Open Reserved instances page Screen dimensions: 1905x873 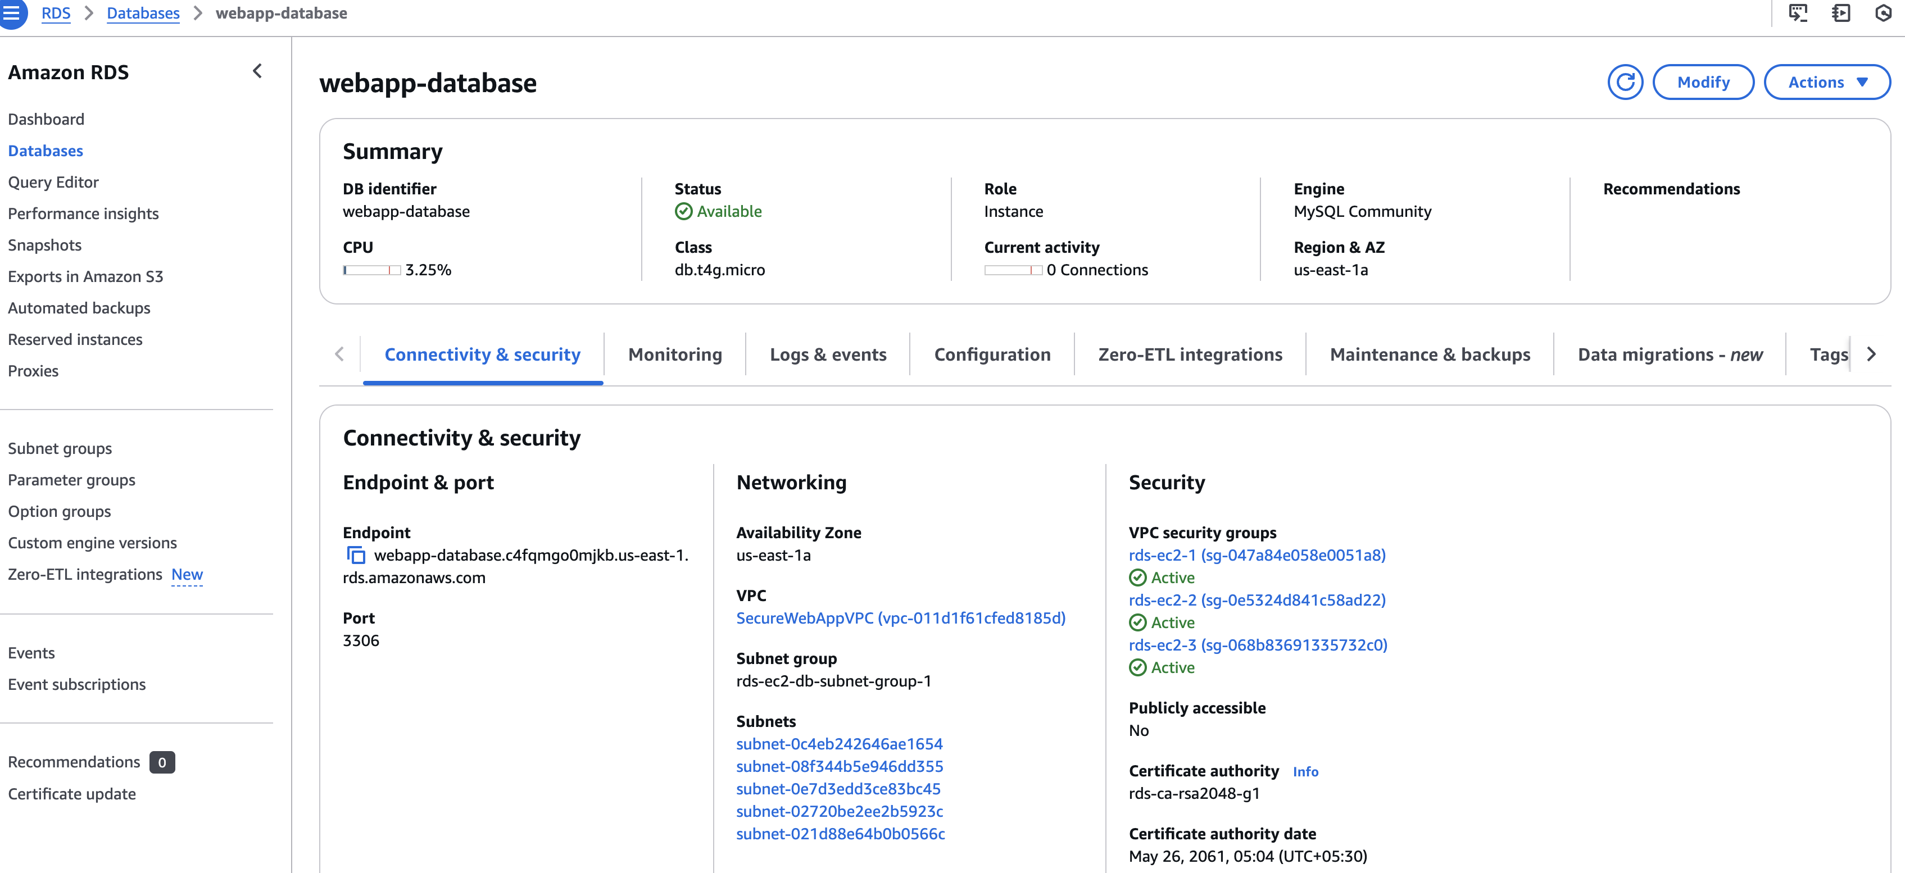pos(75,339)
